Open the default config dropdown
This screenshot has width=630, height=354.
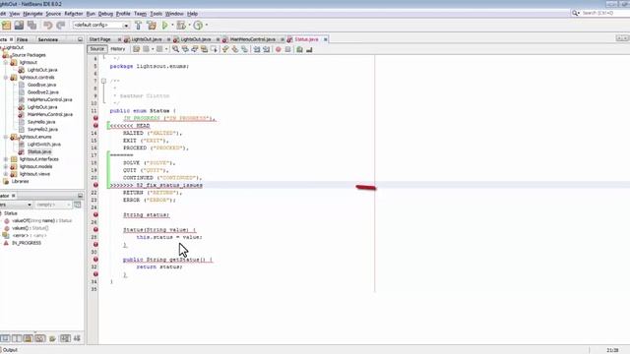point(126,26)
